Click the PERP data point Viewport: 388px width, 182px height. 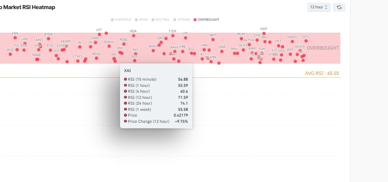[241, 39]
